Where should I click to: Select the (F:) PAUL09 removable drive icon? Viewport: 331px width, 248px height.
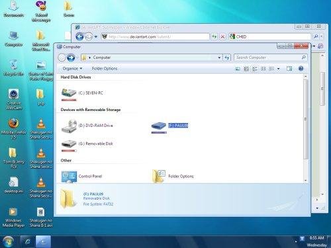point(158,126)
